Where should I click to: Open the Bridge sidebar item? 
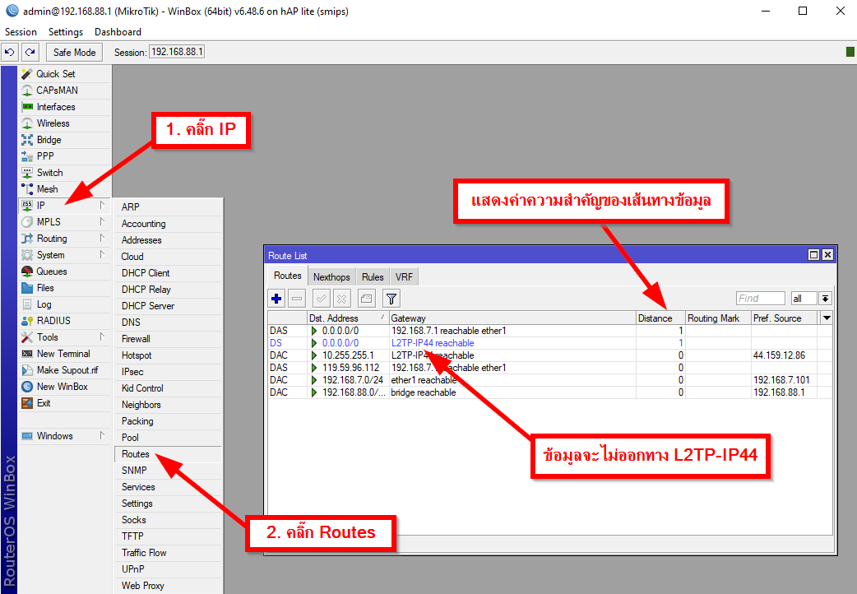coord(64,140)
